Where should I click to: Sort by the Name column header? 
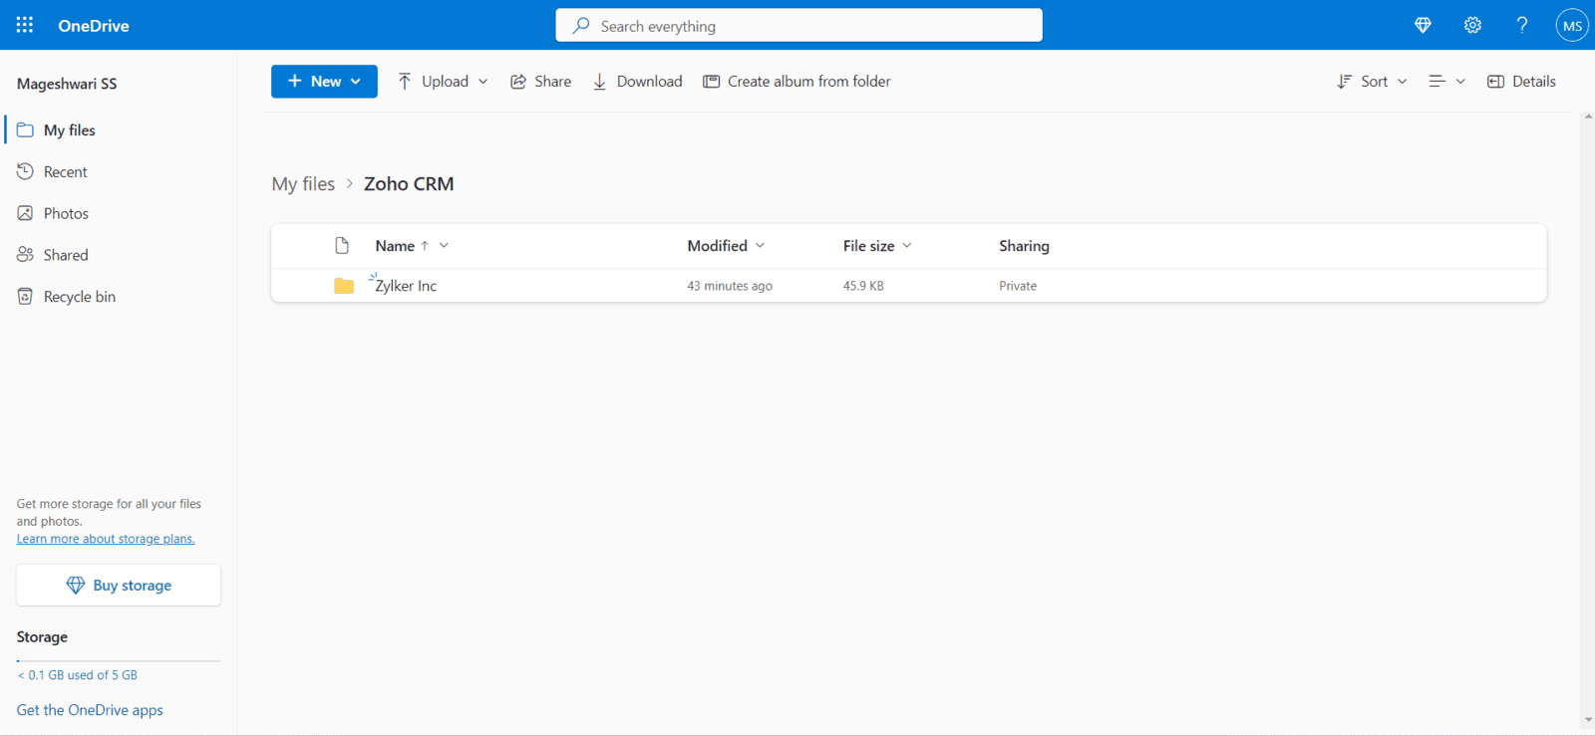click(x=395, y=246)
